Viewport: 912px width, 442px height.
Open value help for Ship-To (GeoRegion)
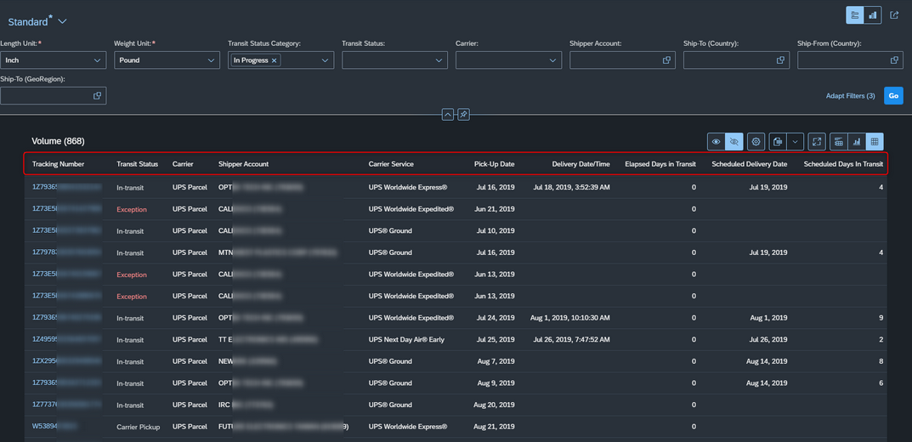(x=97, y=96)
